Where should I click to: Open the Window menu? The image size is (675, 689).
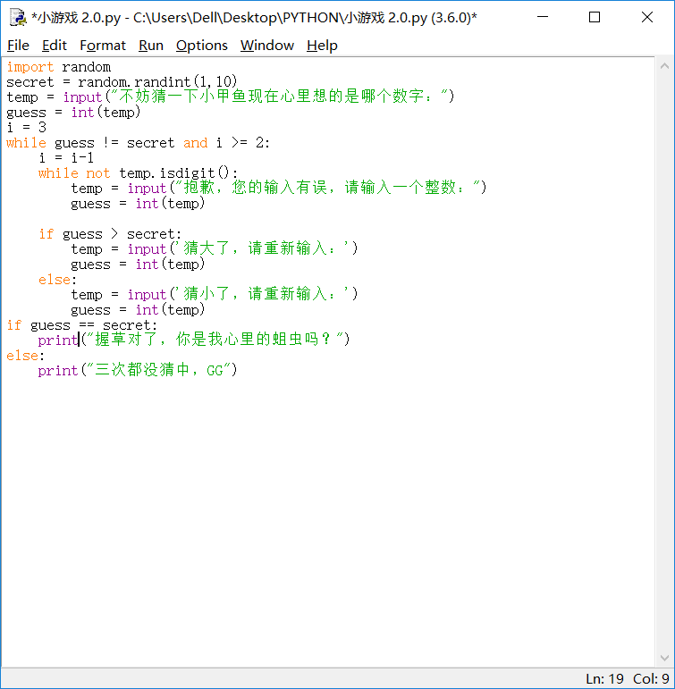(267, 46)
